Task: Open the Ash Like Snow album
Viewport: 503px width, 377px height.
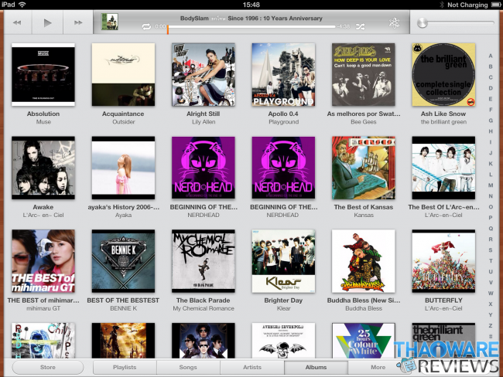Action: click(x=443, y=75)
